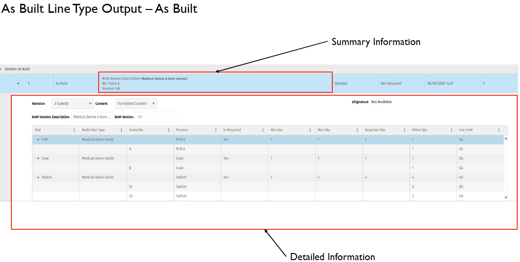Open Build Slot Type column menu

click(121, 130)
